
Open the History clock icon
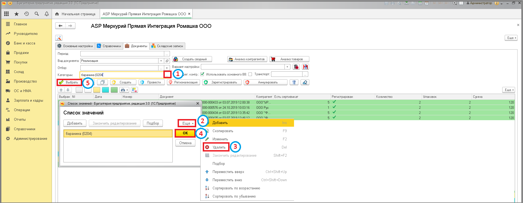(x=27, y=14)
